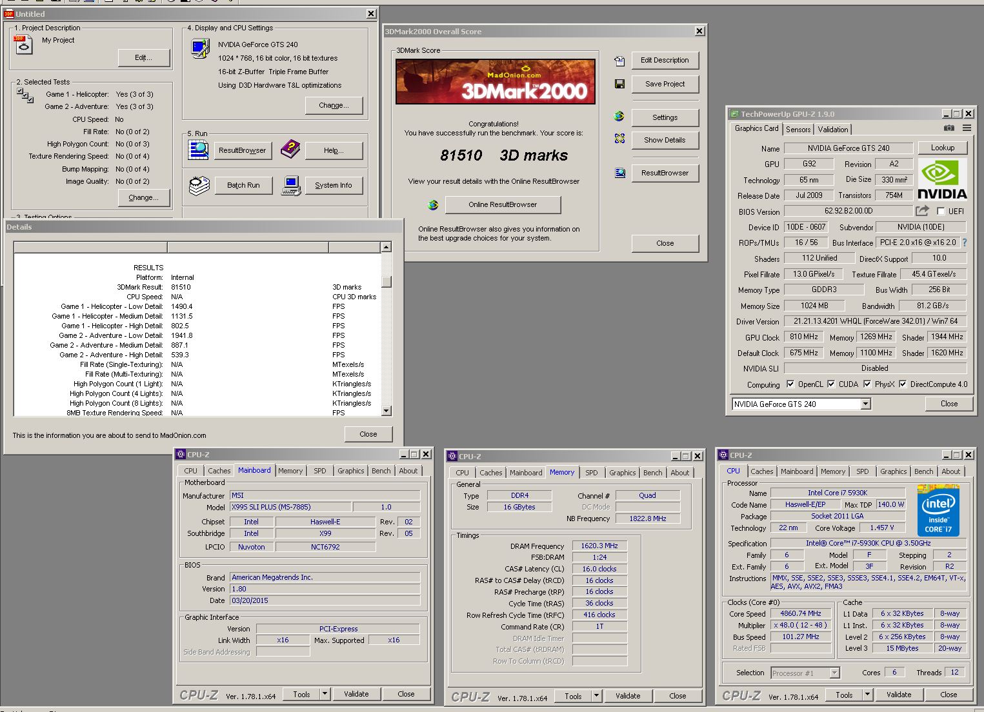Click the globe icon beside Online ResultBrowser
Image resolution: width=984 pixels, height=712 pixels.
[433, 204]
